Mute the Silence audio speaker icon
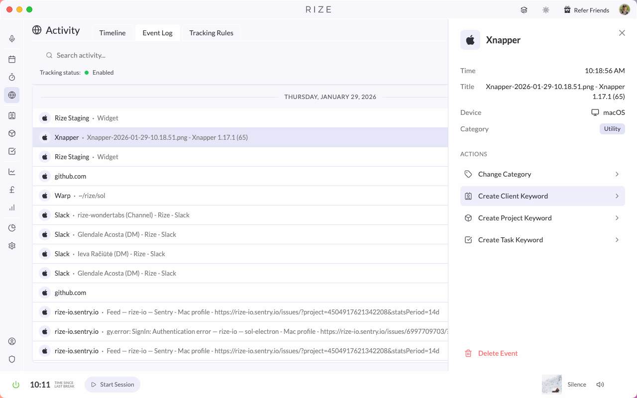 coord(600,385)
